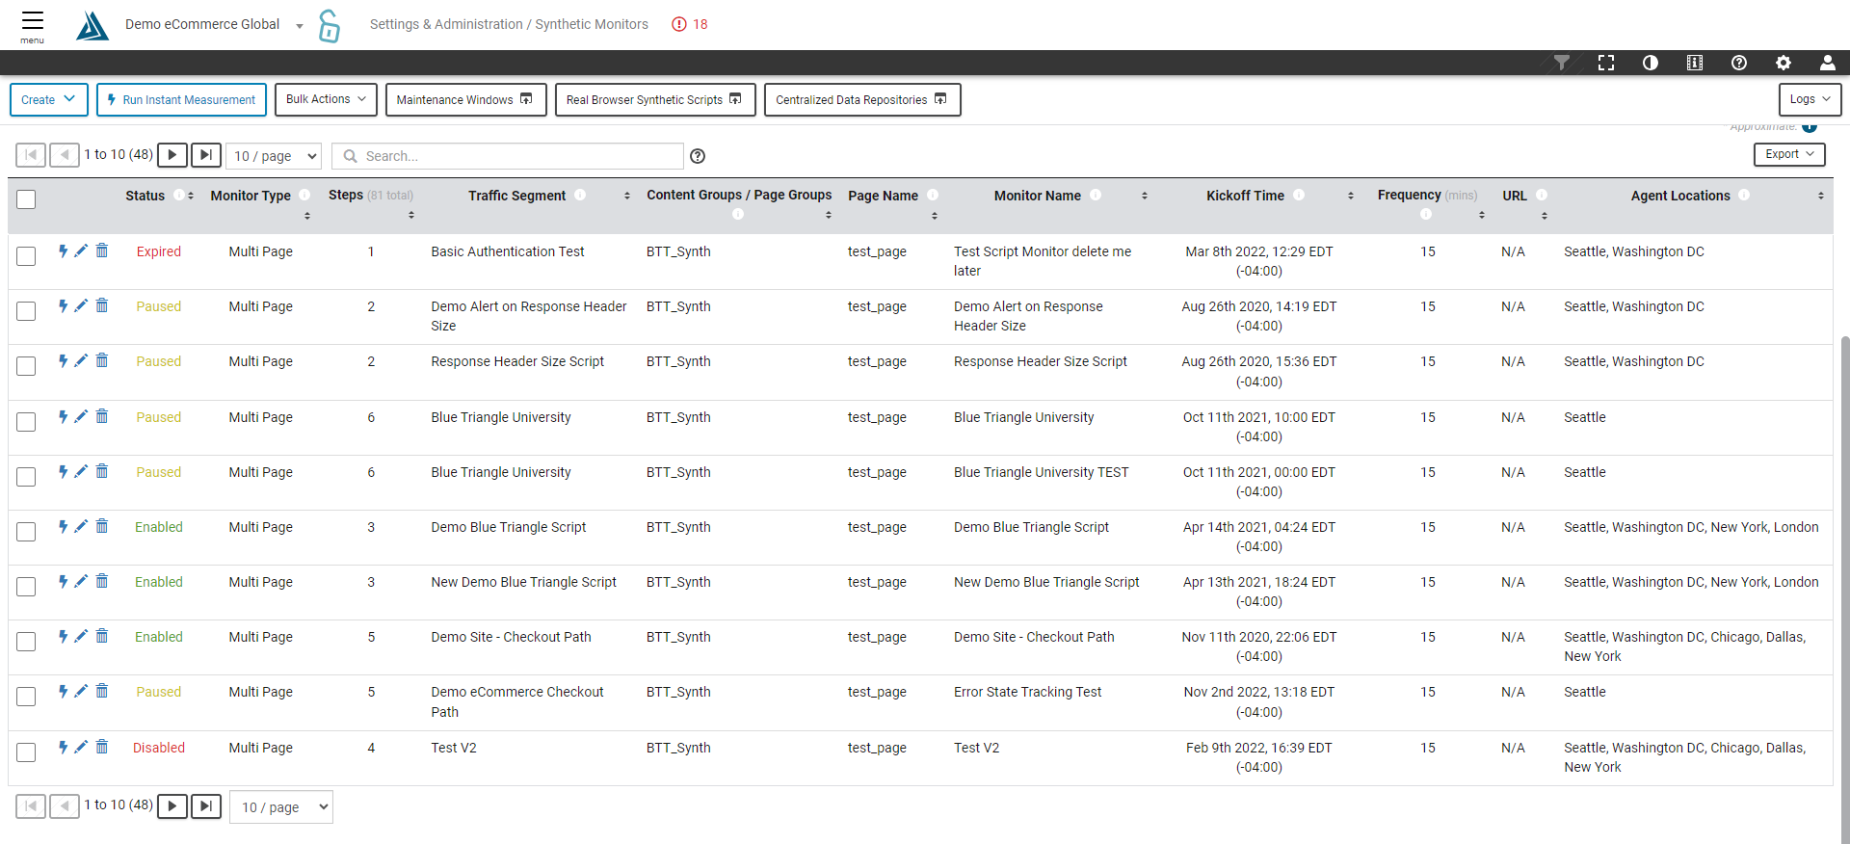The image size is (1850, 844).
Task: Open the hamburger main menu
Action: [x=32, y=25]
